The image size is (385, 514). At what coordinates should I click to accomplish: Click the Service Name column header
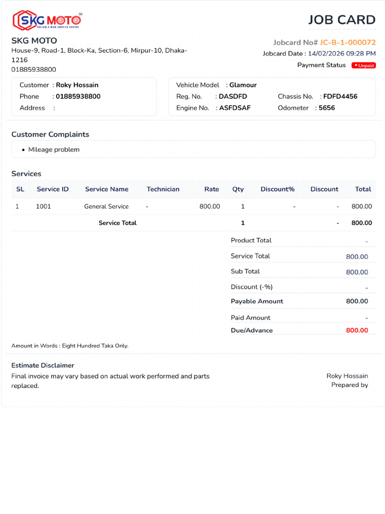107,189
